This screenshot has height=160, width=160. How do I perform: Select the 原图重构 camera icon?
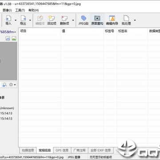[x=97, y=20]
